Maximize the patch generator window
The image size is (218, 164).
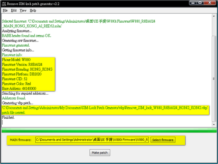(200, 3)
